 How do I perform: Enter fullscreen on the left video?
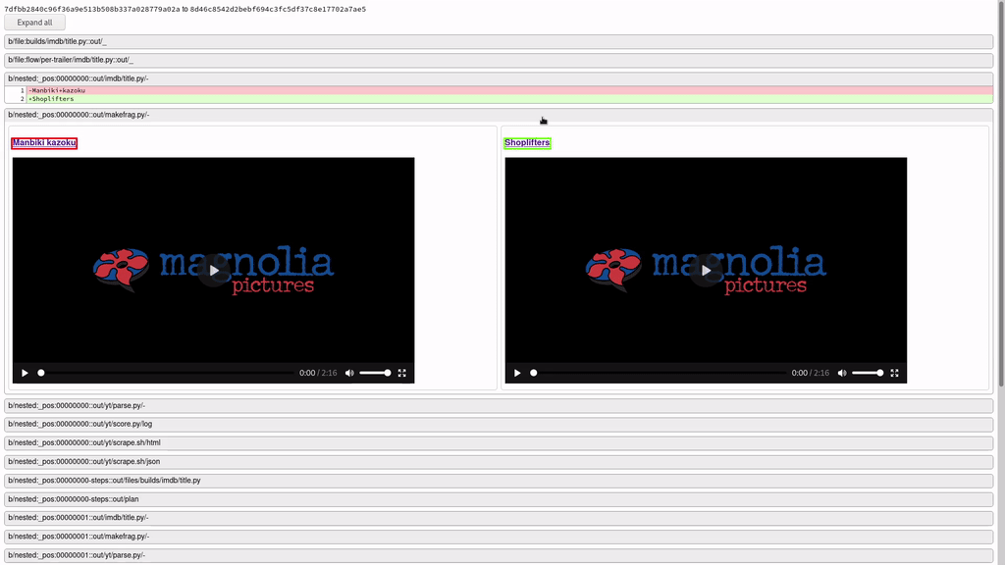(401, 373)
